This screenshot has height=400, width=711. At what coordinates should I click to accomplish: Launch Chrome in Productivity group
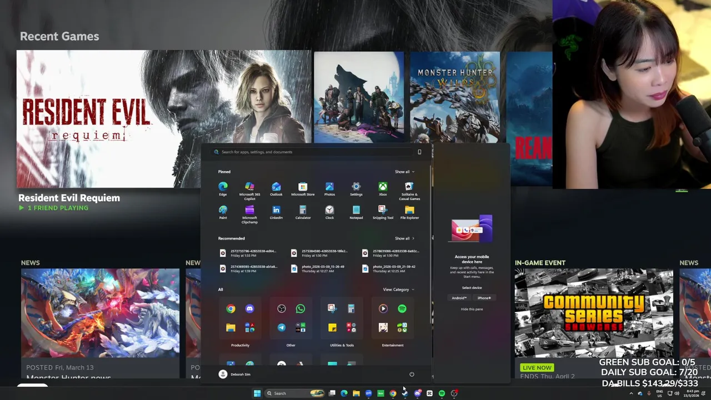pyautogui.click(x=231, y=308)
